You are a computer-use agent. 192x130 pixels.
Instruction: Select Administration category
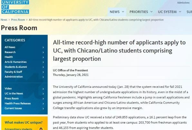point(14,77)
